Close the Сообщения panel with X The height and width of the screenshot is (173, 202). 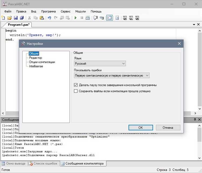[199, 119]
